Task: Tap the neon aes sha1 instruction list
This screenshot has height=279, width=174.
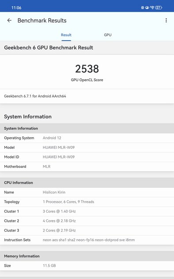Action: pos(89,240)
